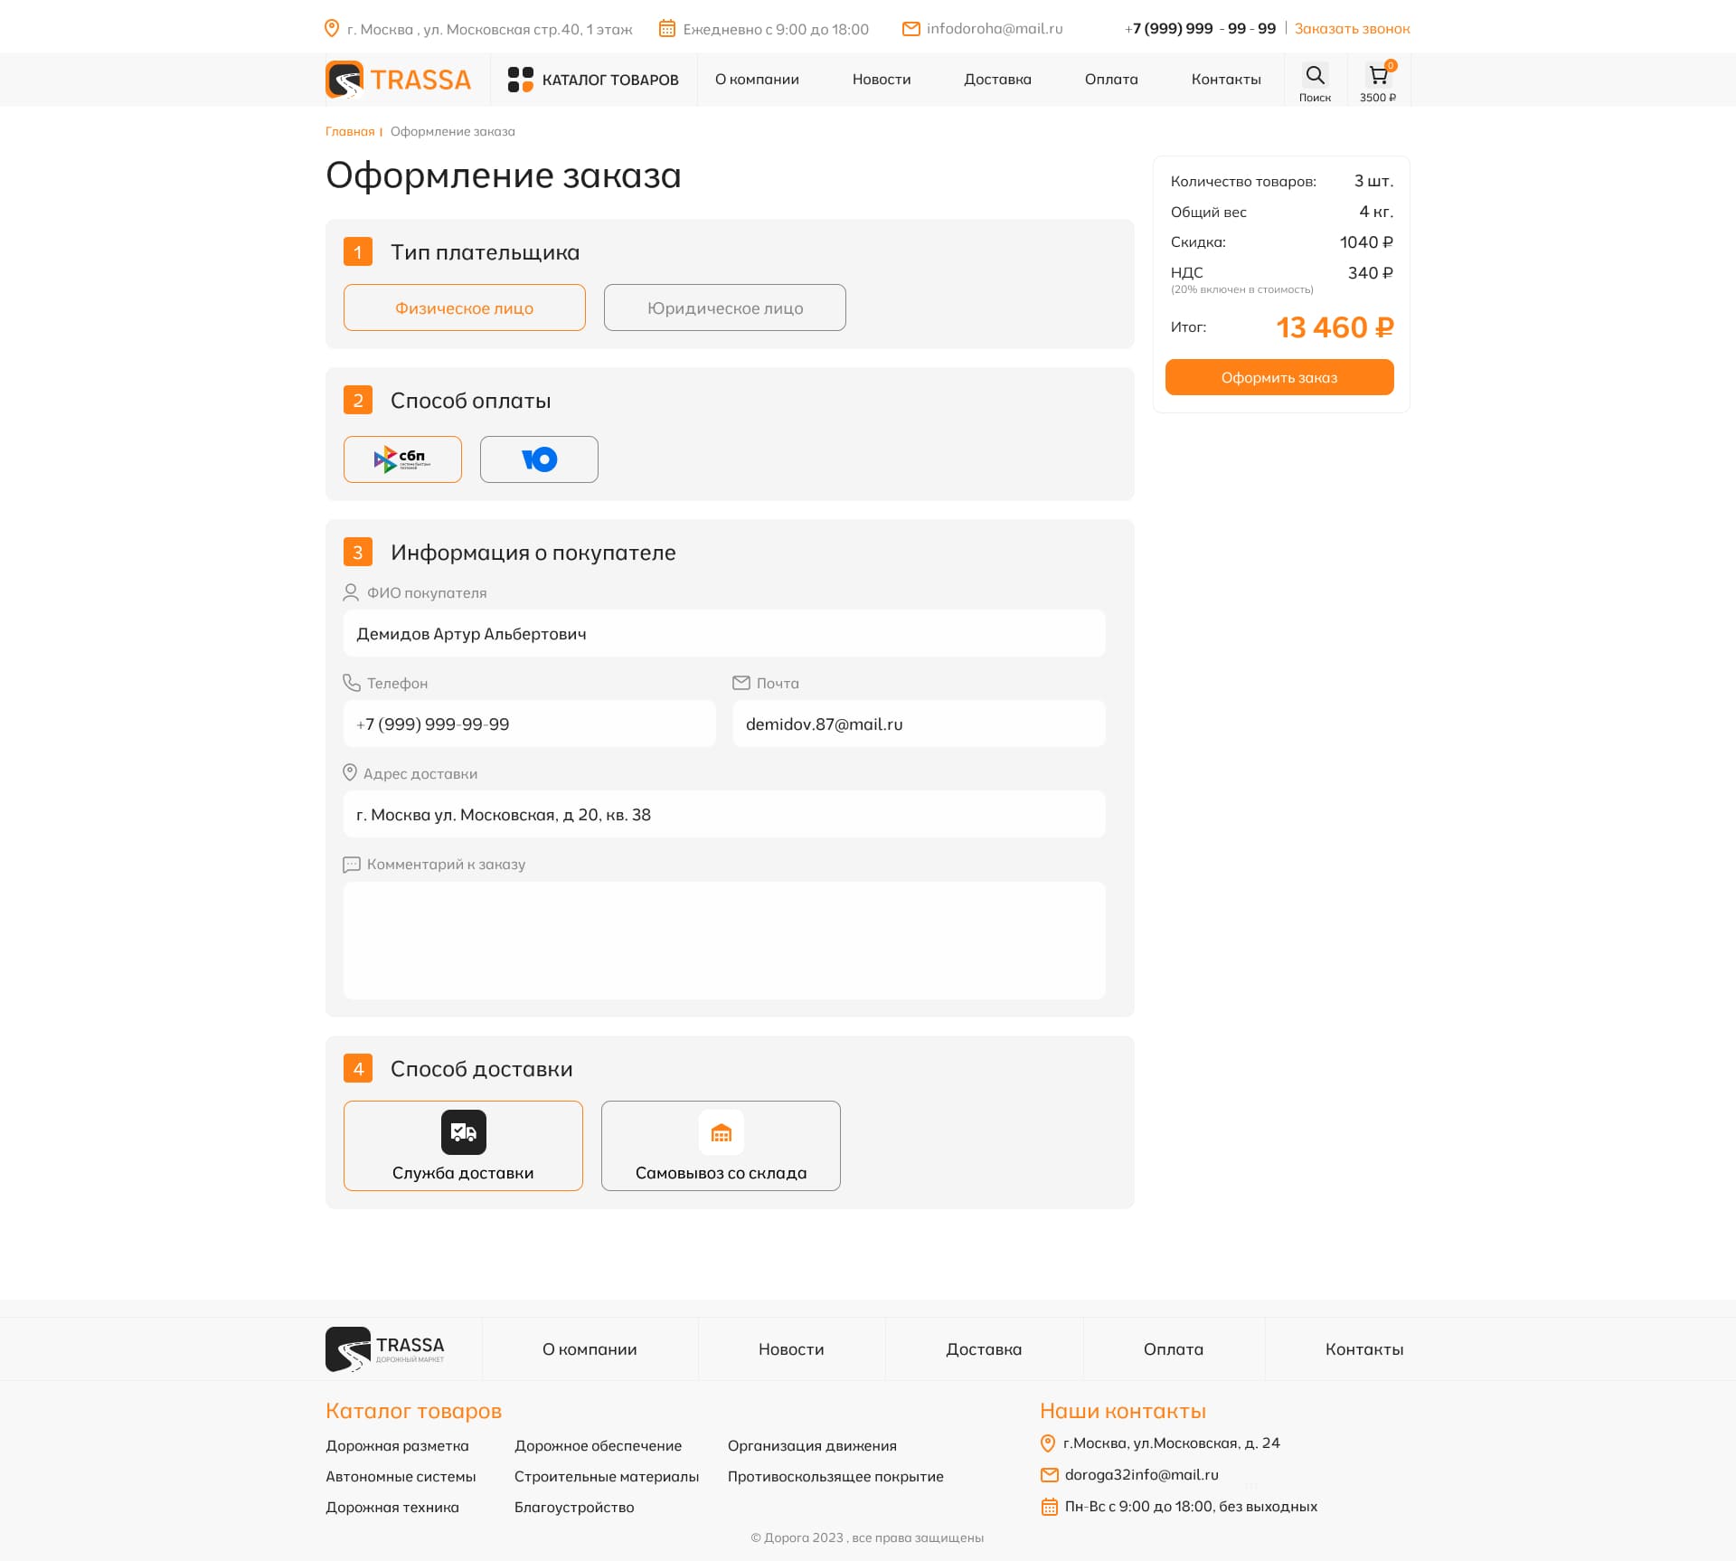Go to Доставка in the top menu
The width and height of the screenshot is (1736, 1561).
[997, 80]
